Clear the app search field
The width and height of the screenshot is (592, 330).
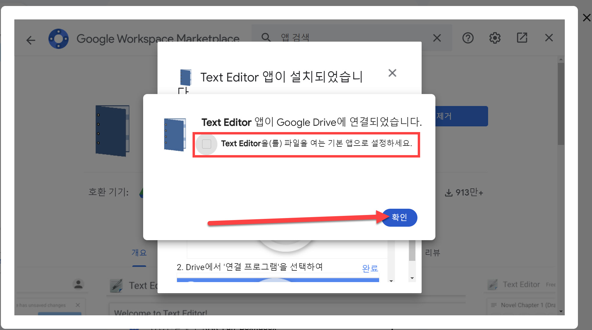437,38
